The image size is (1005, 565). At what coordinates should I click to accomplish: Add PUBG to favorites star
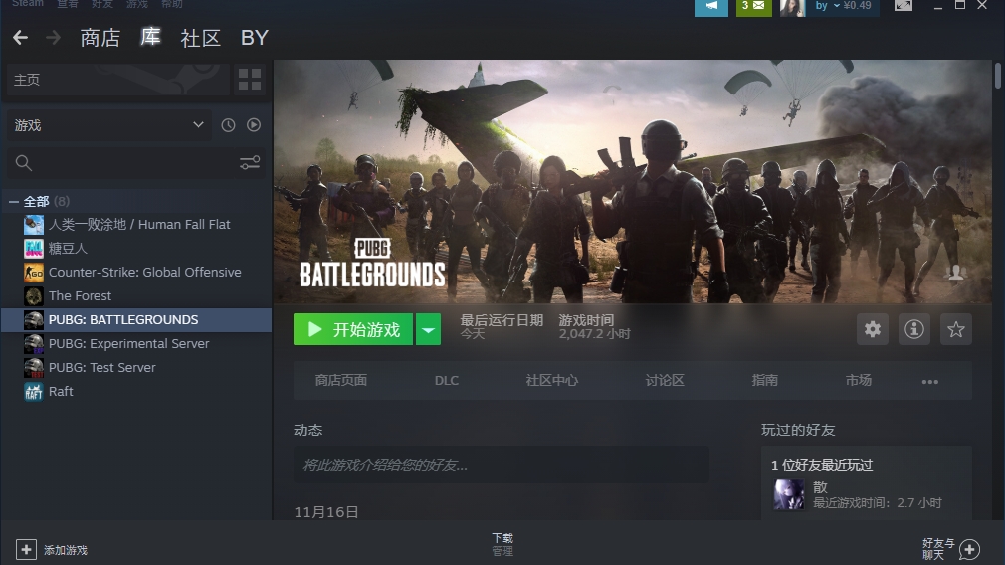[955, 329]
